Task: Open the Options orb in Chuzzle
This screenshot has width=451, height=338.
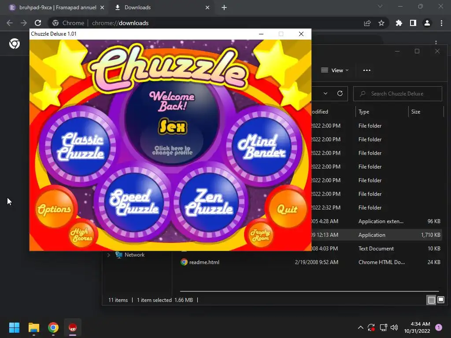Action: (x=54, y=209)
